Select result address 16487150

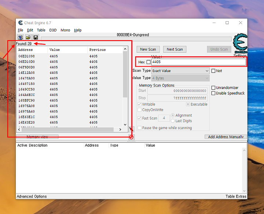click(26, 84)
